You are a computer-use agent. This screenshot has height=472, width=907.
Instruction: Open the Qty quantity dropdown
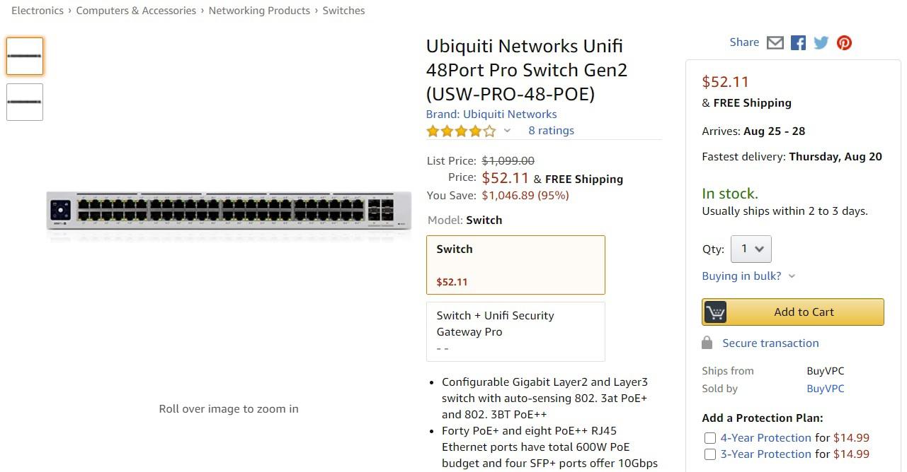tap(751, 249)
